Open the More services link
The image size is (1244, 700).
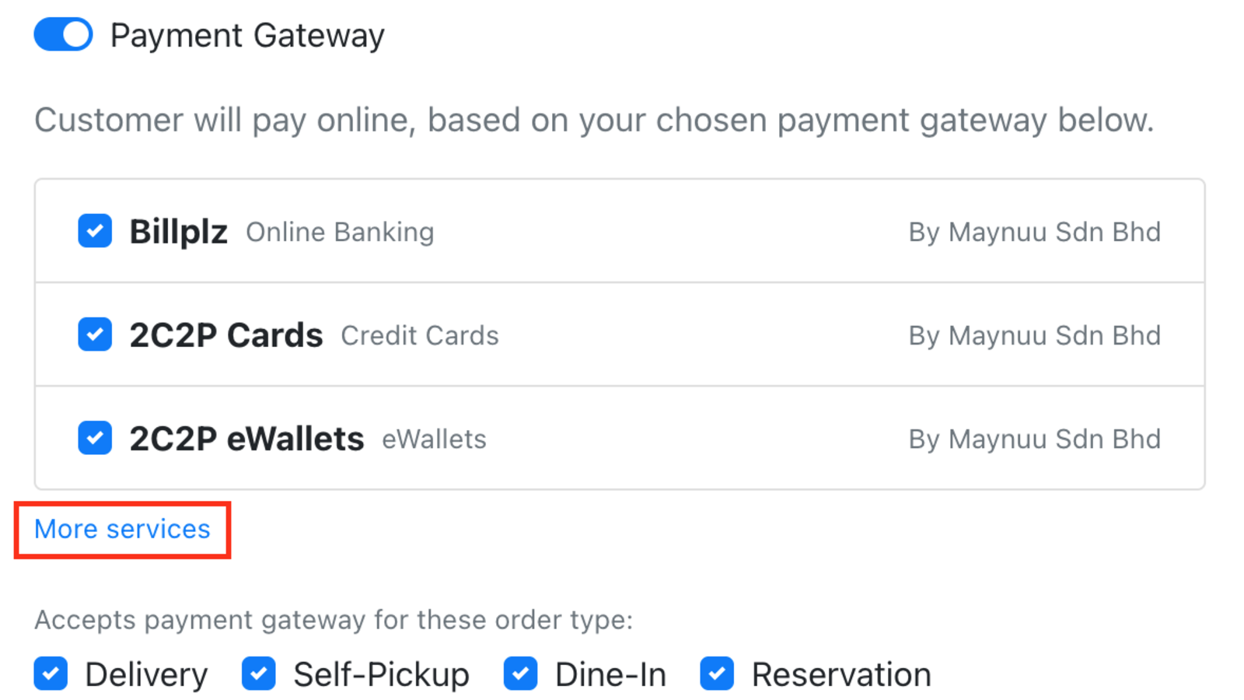pos(122,530)
